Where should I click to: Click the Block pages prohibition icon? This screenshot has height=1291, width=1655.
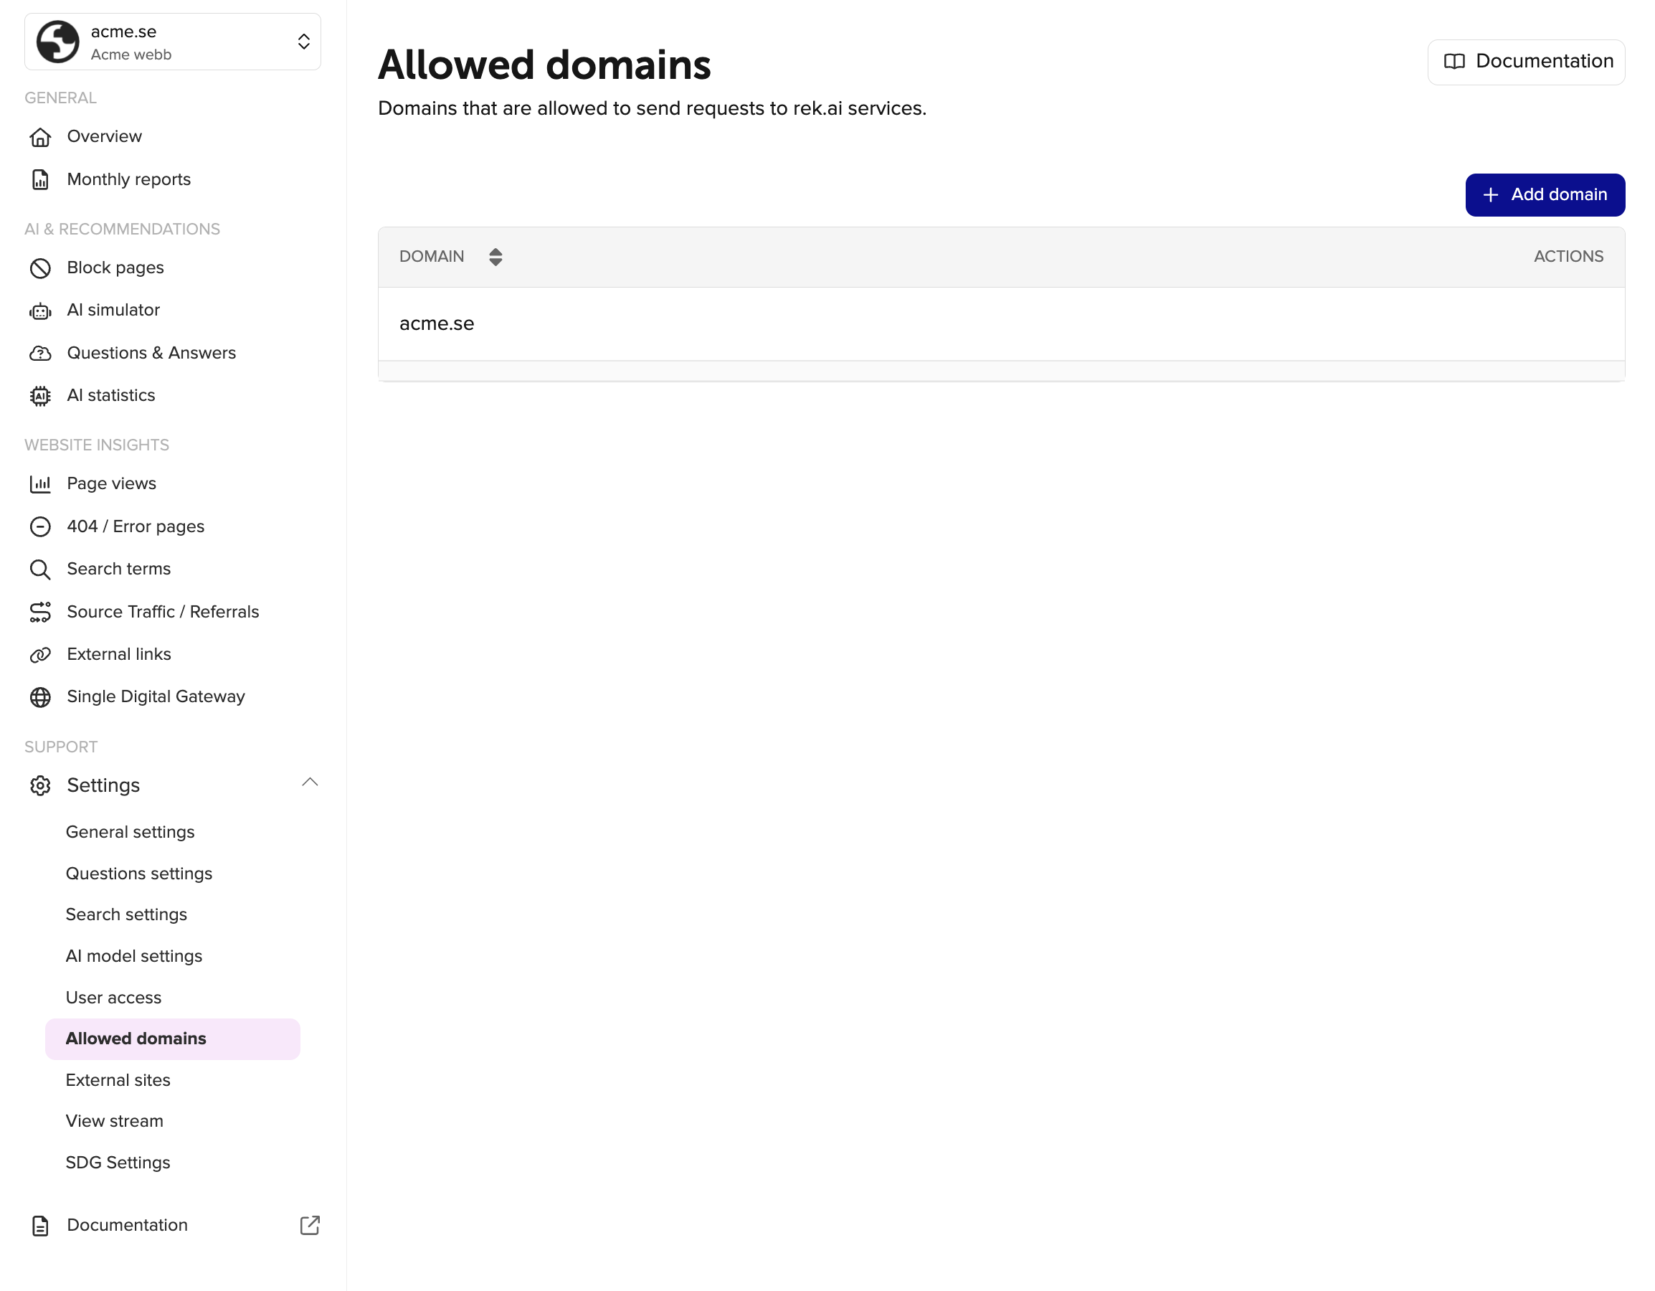(x=40, y=268)
